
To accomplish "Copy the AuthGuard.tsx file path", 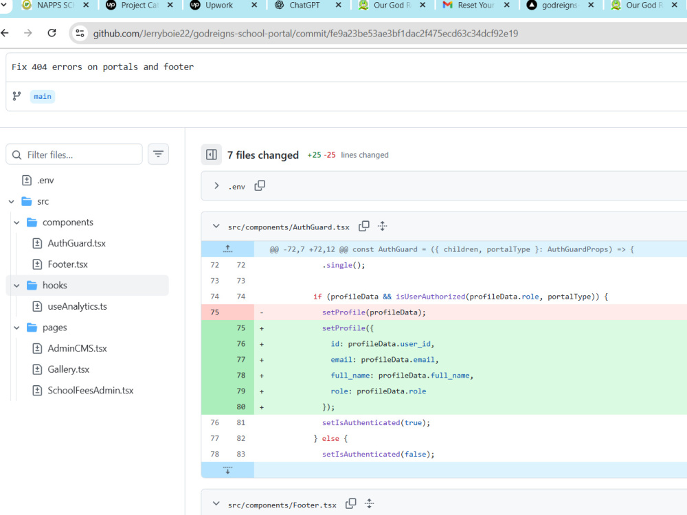I will point(364,226).
